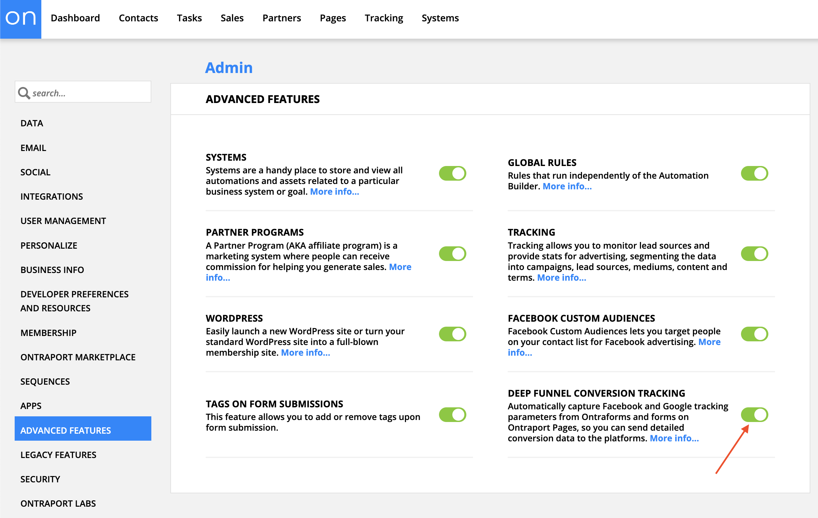Open the Tracking top menu
The image size is (818, 518).
click(384, 18)
